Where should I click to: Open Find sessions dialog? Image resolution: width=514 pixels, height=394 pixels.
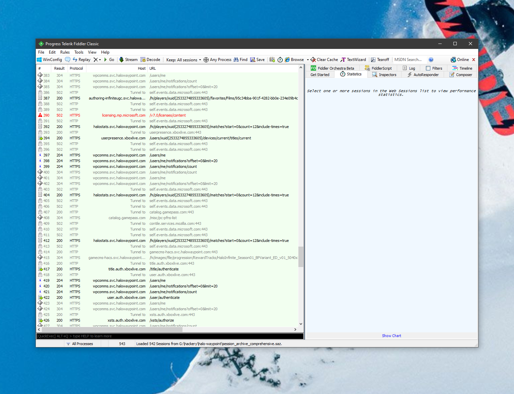[240, 60]
